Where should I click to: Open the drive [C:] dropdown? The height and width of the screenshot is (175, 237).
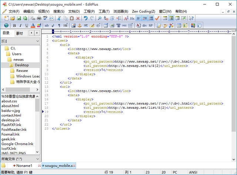tap(20, 41)
